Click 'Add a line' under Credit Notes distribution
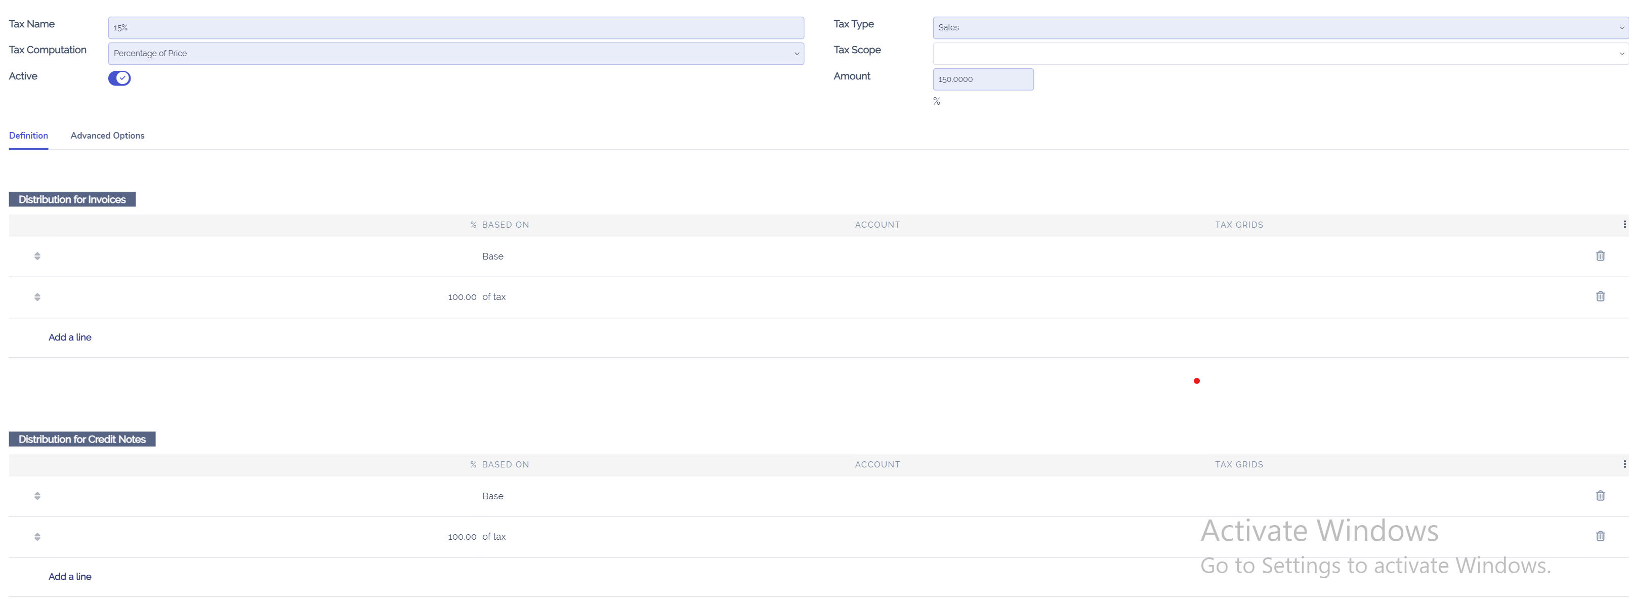 click(69, 576)
